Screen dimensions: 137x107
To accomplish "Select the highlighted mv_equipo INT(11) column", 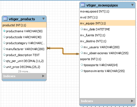I will (x=107, y=23).
